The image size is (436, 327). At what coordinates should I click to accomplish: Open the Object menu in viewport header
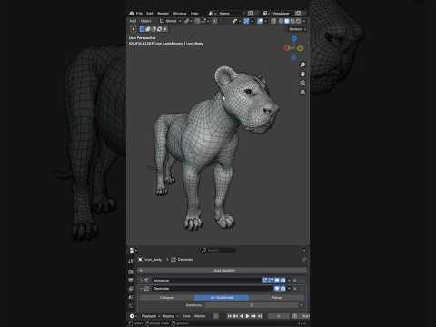pyautogui.click(x=145, y=21)
